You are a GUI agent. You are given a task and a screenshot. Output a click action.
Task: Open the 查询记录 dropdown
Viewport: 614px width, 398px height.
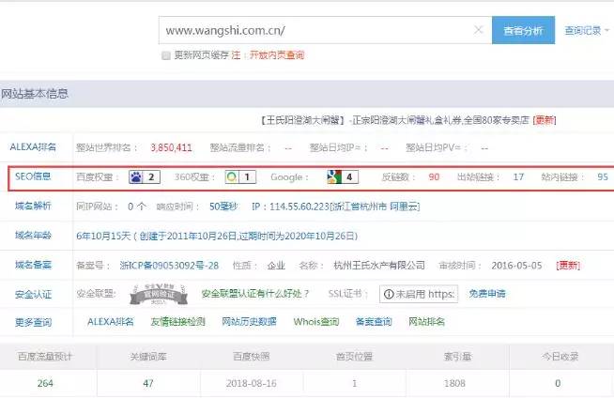point(586,31)
